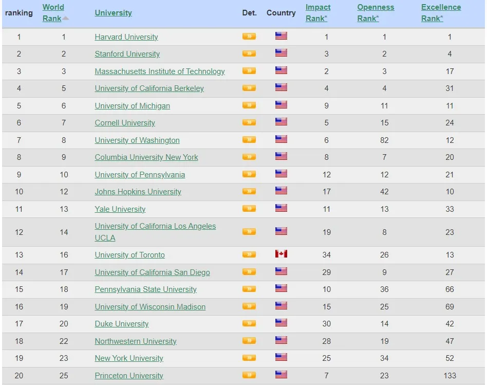Open Massachusetts Institute of Technology link
The height and width of the screenshot is (385, 487).
(160, 71)
